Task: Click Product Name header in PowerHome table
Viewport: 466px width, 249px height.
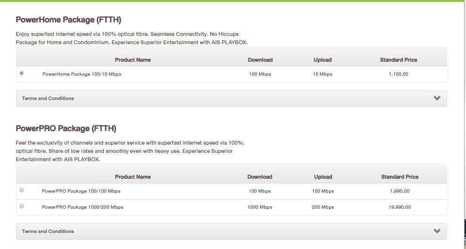Action: tap(133, 60)
